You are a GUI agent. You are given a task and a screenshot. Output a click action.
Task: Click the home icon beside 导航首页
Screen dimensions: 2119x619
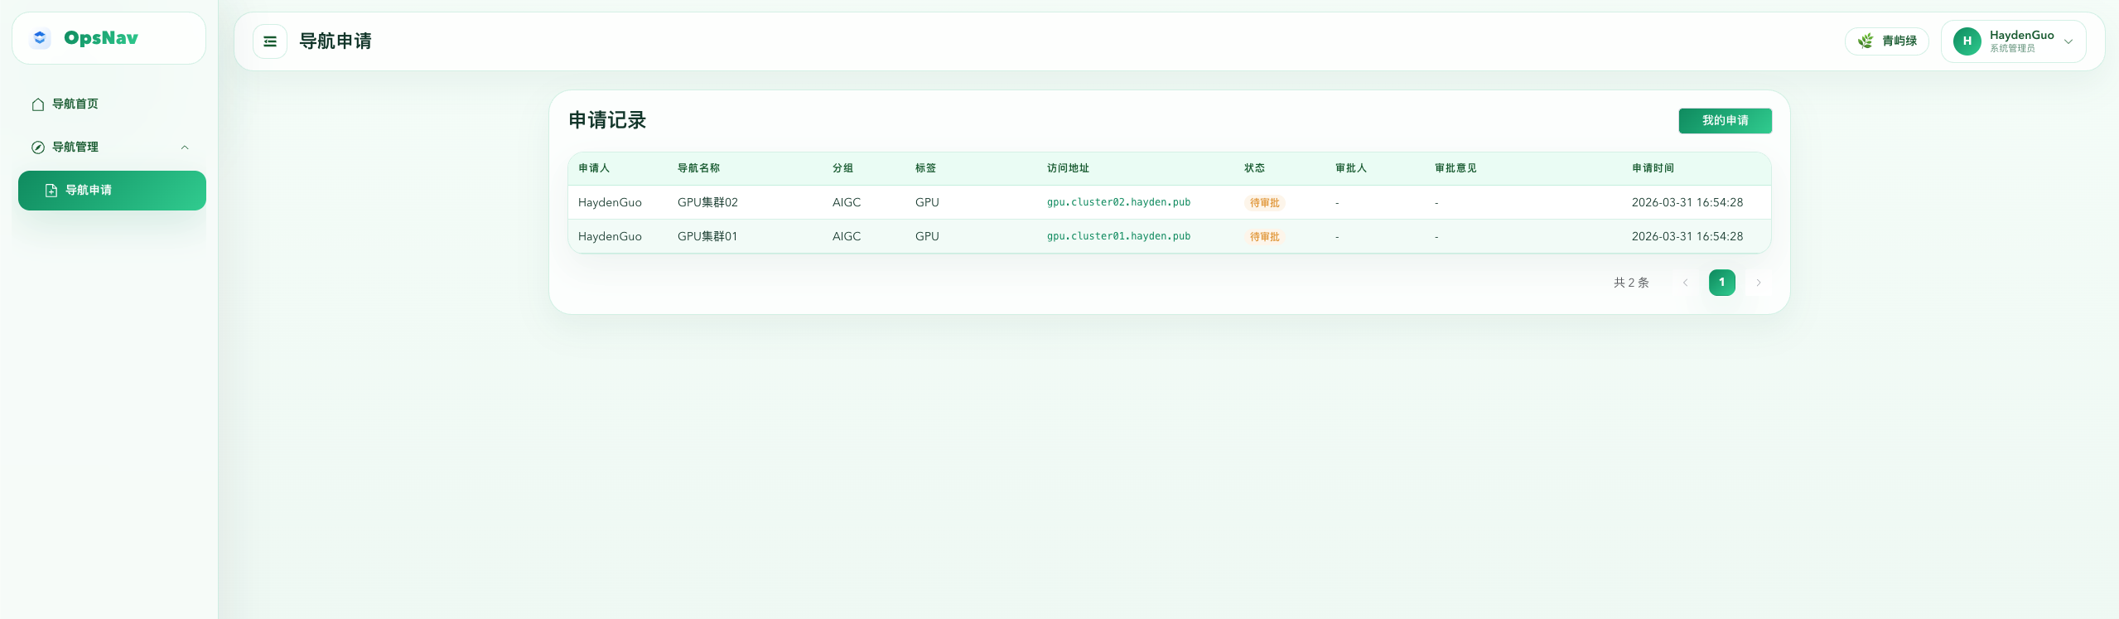[x=38, y=104]
